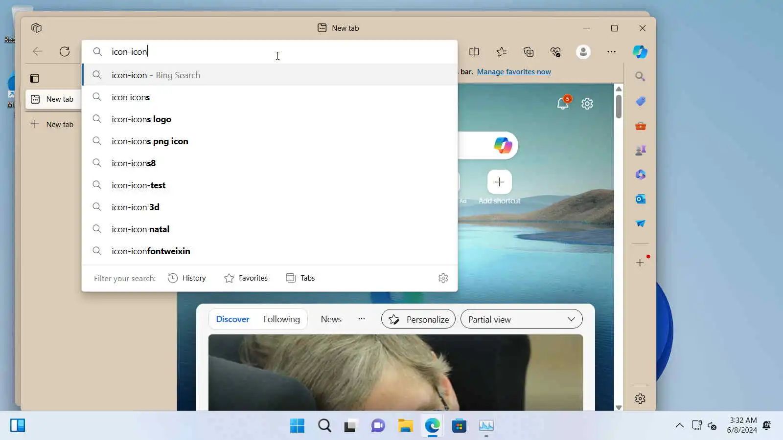Viewport: 783px width, 440px height.
Task: Open new tab page settings gear
Action: [587, 104]
